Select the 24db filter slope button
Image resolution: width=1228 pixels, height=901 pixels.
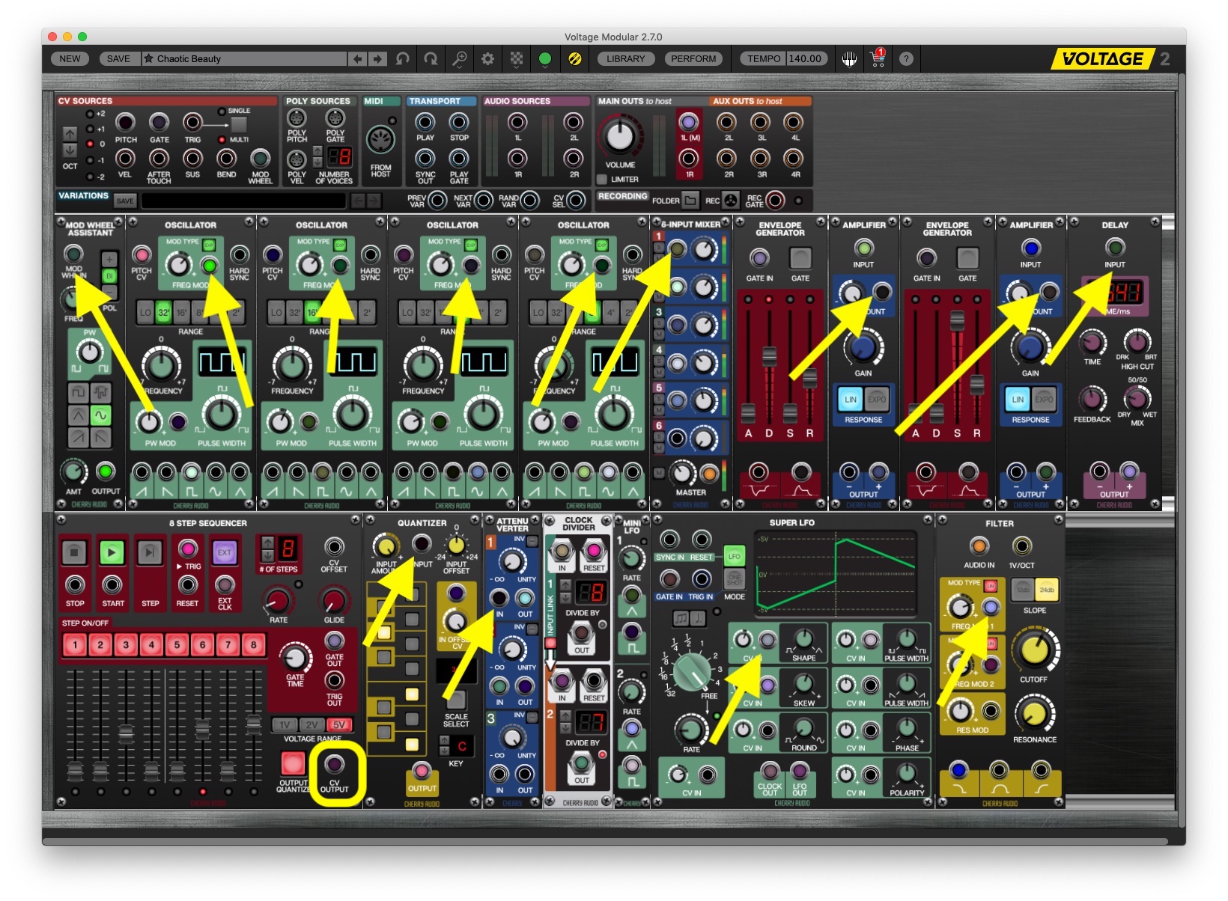pos(1047,589)
